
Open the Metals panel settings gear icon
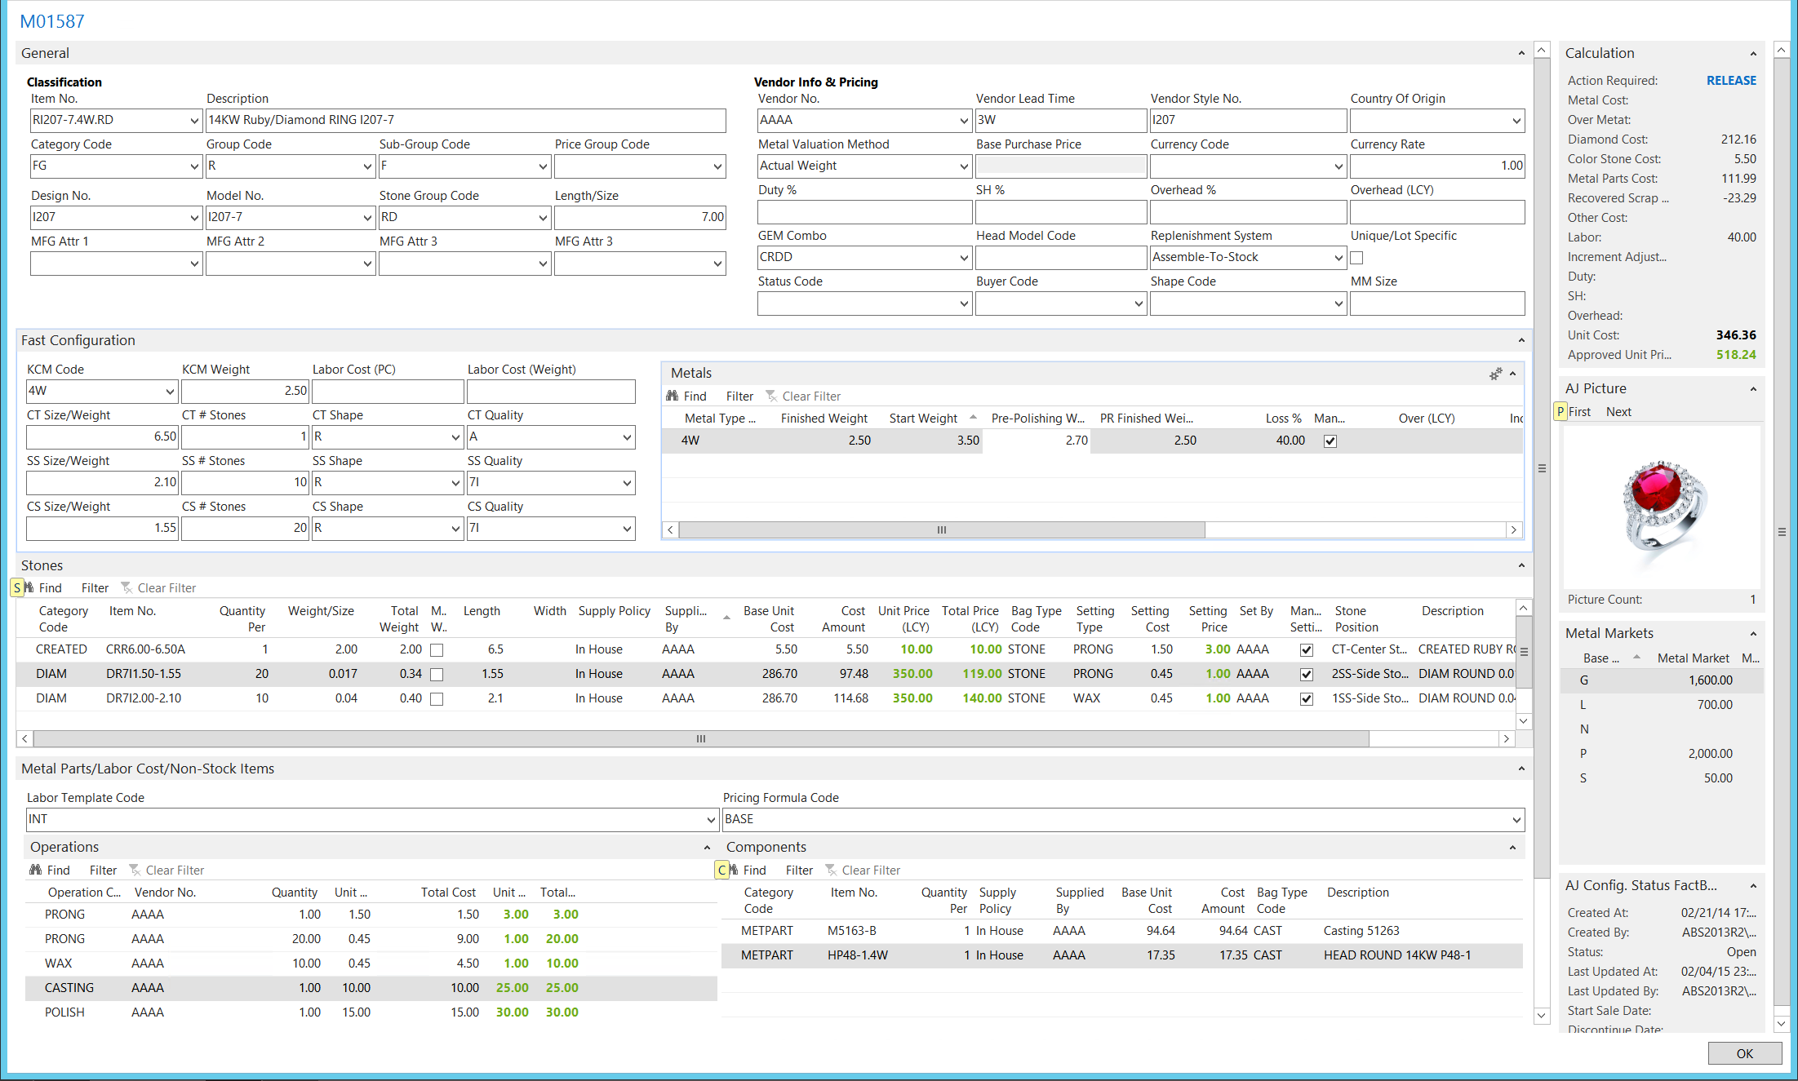[x=1495, y=374]
